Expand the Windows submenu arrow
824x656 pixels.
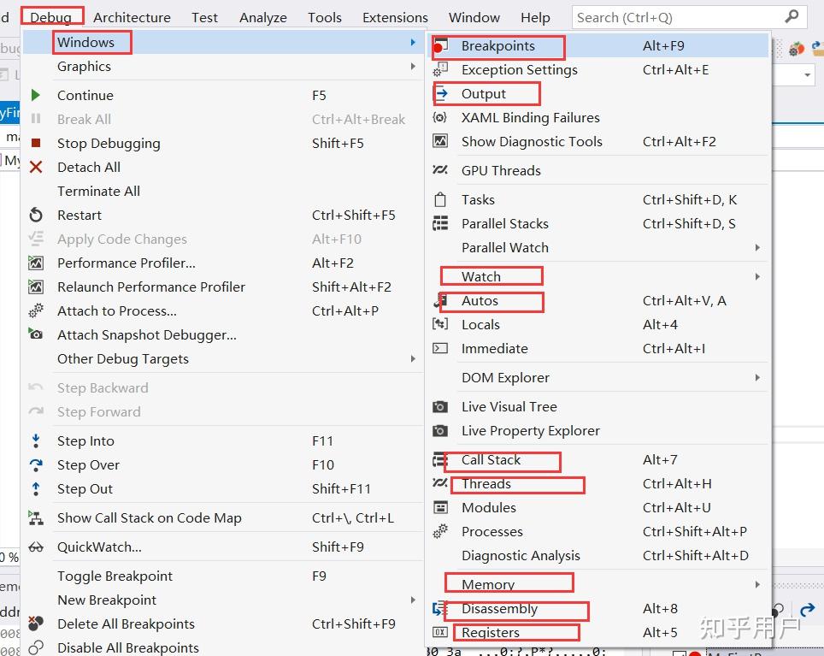(413, 42)
